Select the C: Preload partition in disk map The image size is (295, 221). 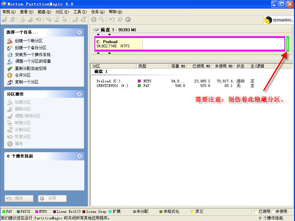(190, 44)
